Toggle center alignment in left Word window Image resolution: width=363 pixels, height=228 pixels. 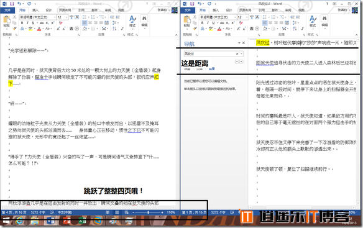click(x=90, y=23)
